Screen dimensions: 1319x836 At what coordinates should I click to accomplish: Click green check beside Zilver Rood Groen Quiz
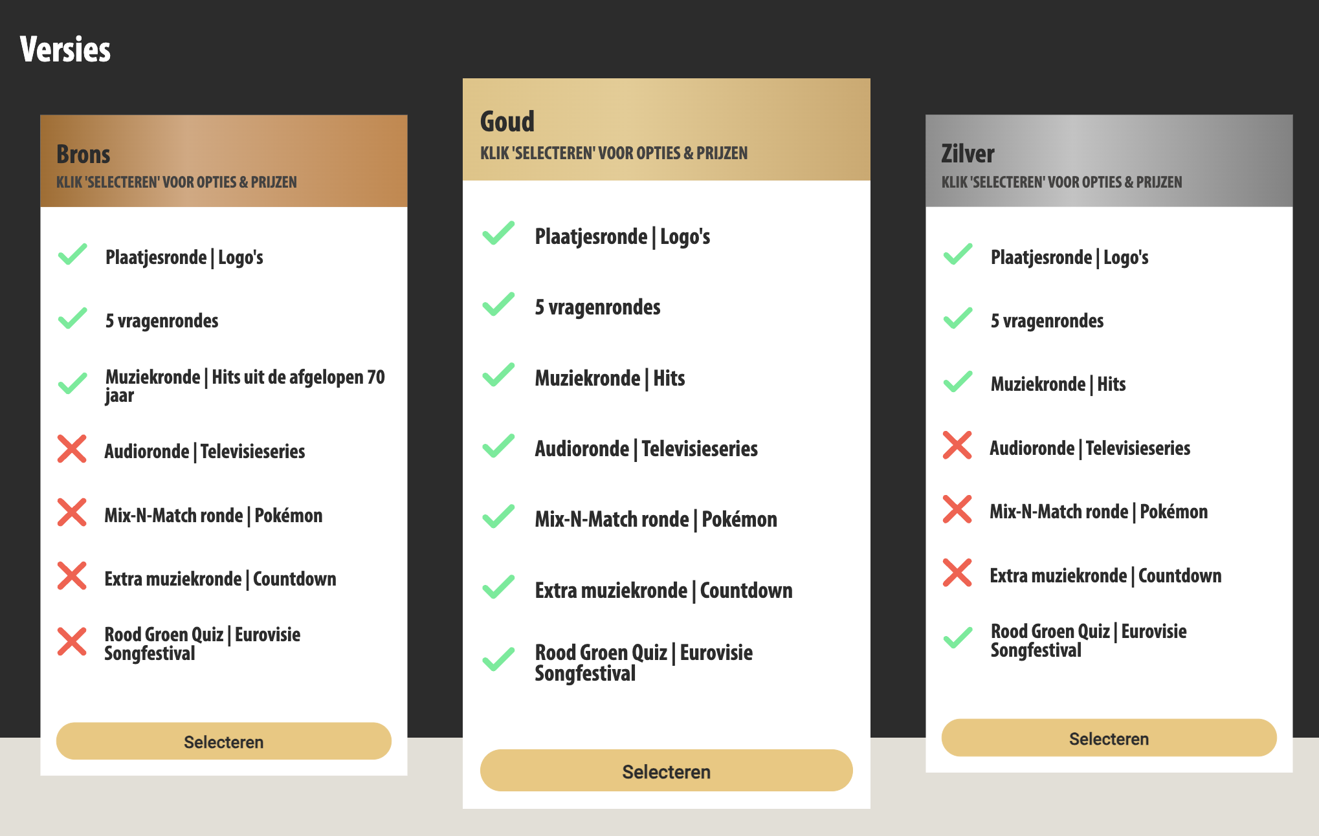pyautogui.click(x=958, y=638)
